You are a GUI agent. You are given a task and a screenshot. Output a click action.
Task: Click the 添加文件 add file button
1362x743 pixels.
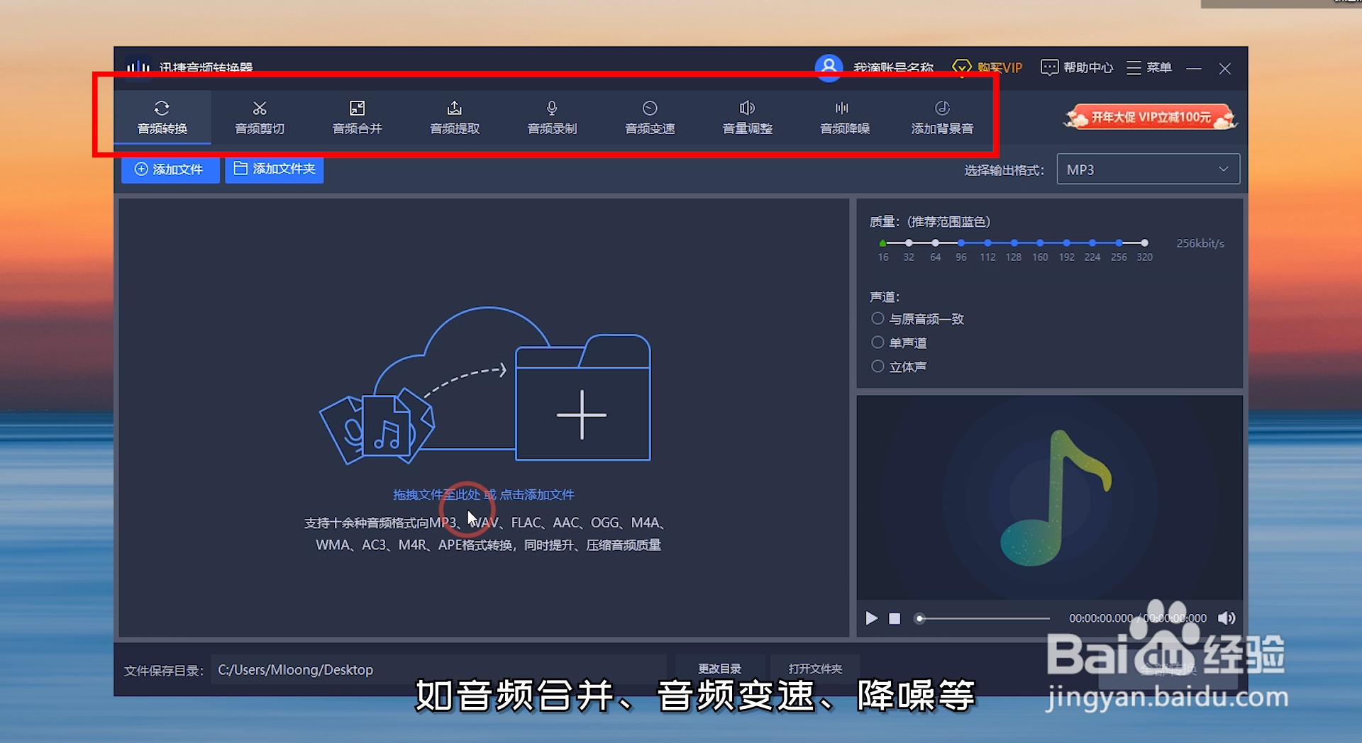tap(170, 169)
